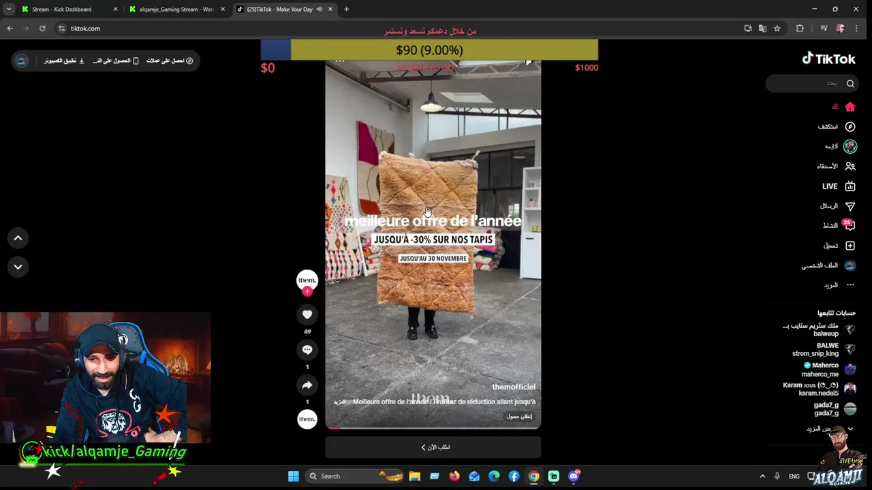Open a new Chrome tab
Viewport: 872px width, 490px height.
tap(346, 10)
